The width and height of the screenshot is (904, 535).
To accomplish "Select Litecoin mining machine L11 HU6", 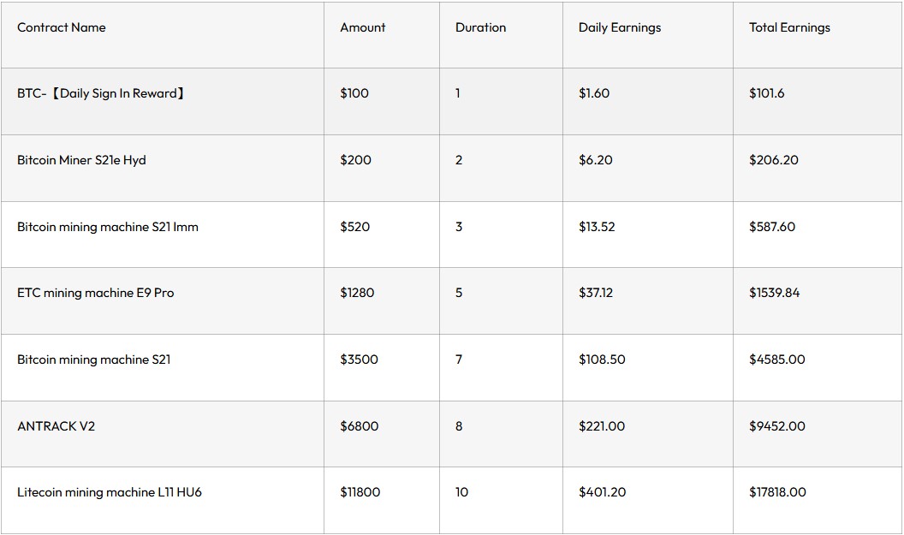I will coord(110,492).
